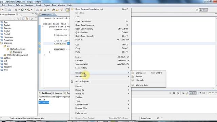This screenshot has height=122, width=217.
Task: Select the Java perspective button
Action: [203, 10]
